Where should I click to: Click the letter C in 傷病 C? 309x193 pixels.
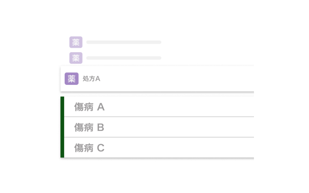[x=101, y=148]
